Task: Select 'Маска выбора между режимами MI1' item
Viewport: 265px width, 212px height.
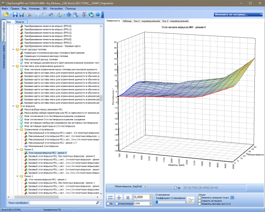Action: coord(44,109)
